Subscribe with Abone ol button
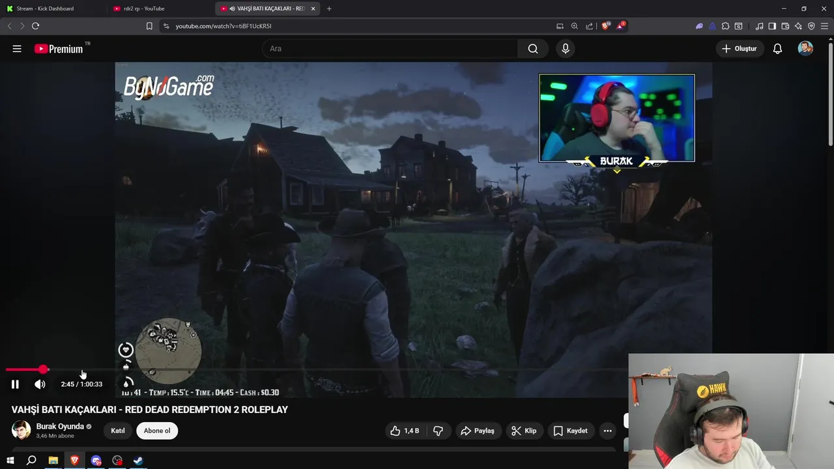The image size is (834, 469). pos(157,431)
